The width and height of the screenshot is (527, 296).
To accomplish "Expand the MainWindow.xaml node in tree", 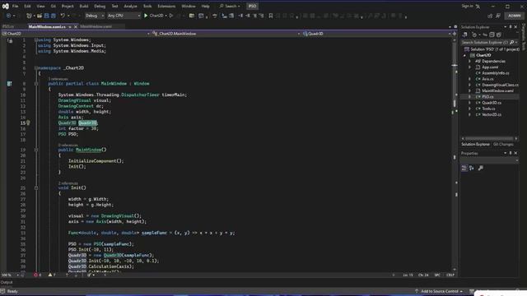I will 470,91.
